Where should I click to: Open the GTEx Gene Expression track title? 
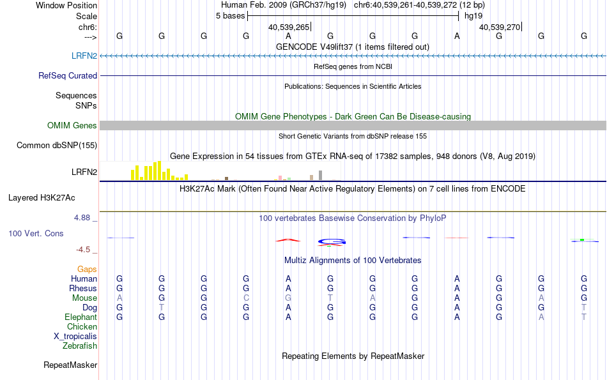click(x=353, y=156)
